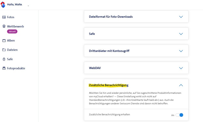Click the Dateien folder icon
Viewport: 203px width, 122px height.
[4, 50]
